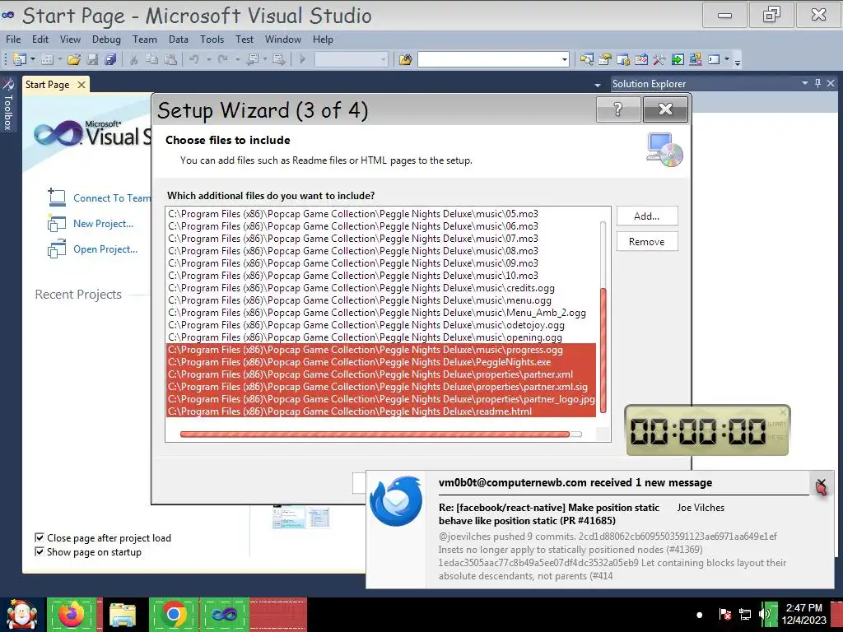Screen dimensions: 843x632
Task: Click the Find in Files folder icon
Action: click(405, 59)
